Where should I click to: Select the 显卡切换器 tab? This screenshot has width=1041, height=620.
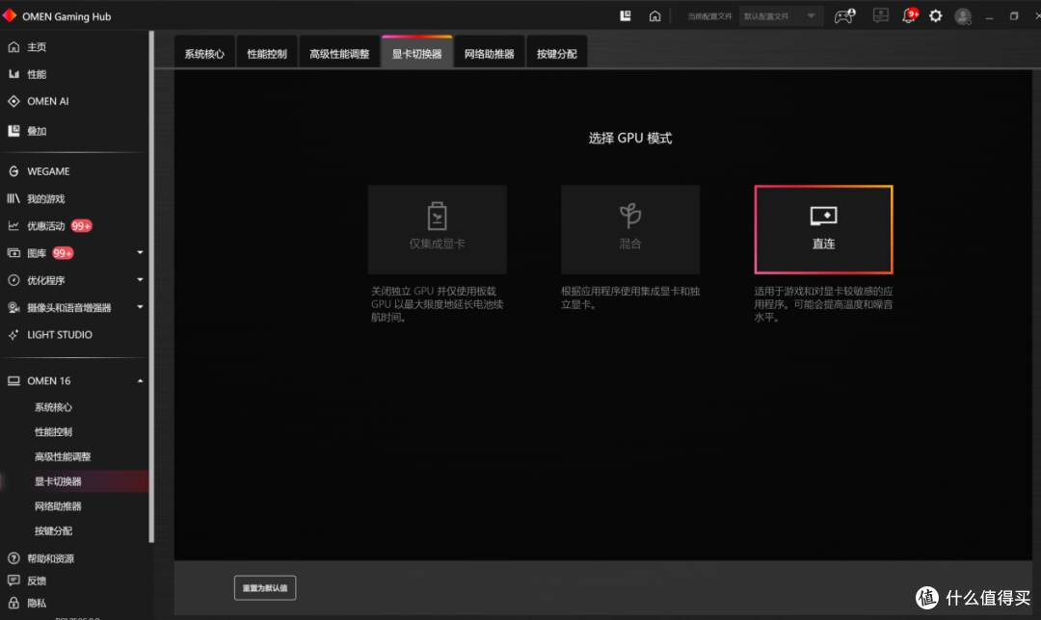tap(417, 52)
